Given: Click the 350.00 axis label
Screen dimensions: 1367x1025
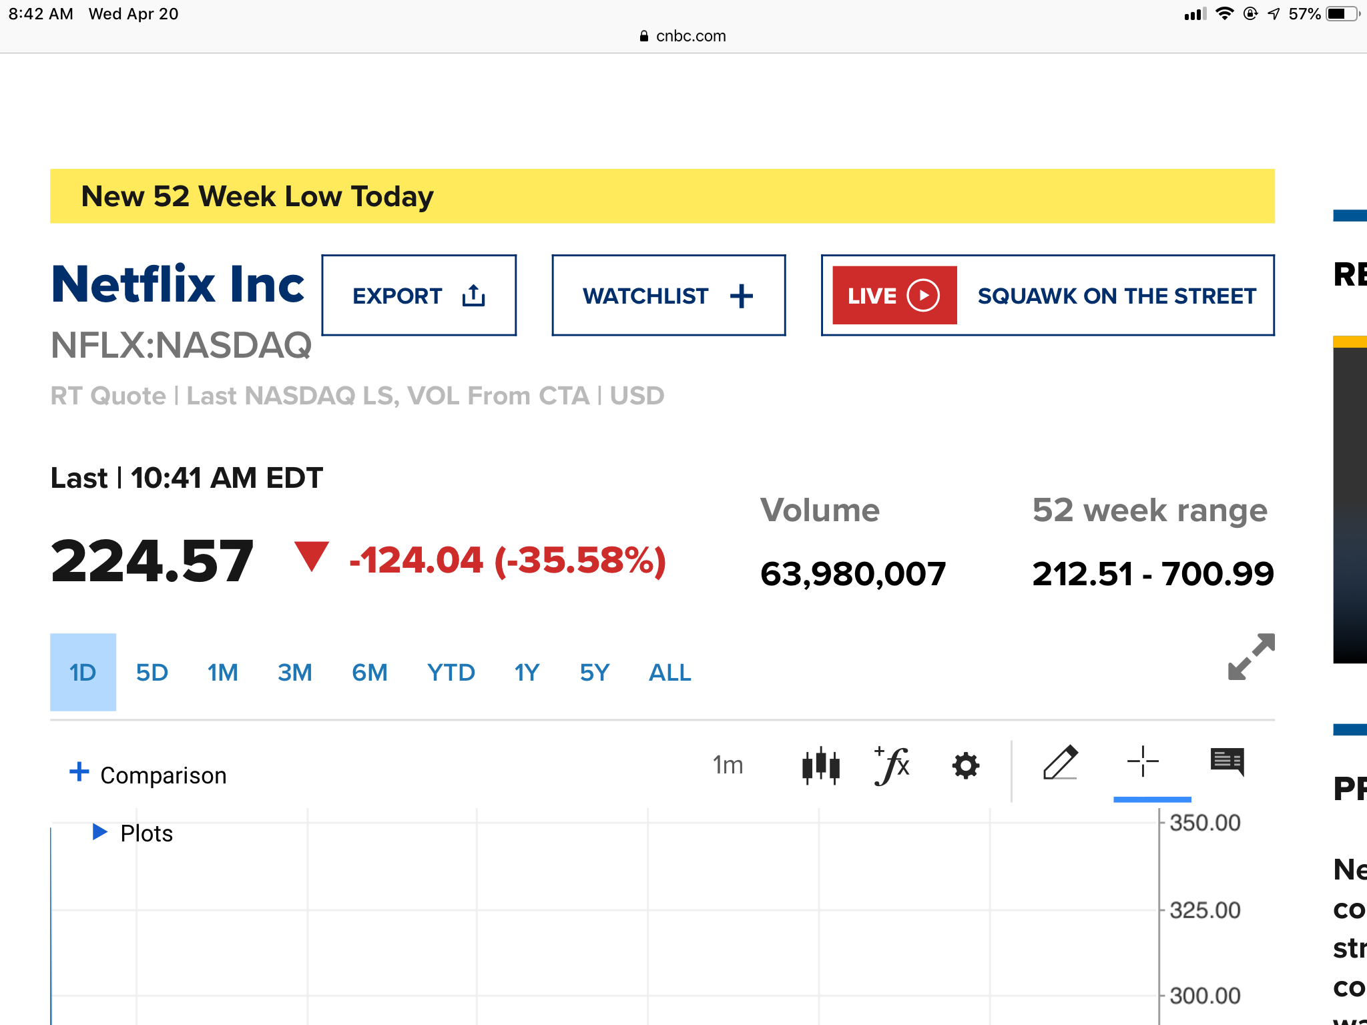Looking at the screenshot, I should pos(1205,823).
